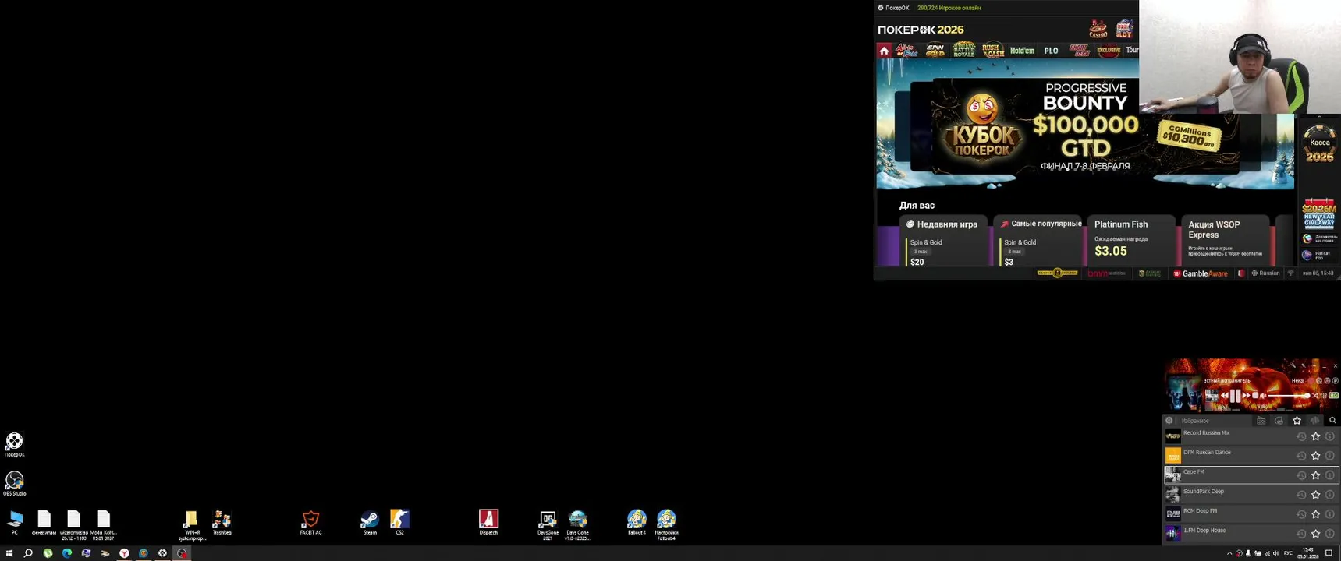Adjust the radio player volume slider
The height and width of the screenshot is (561, 1341).
point(1288,396)
